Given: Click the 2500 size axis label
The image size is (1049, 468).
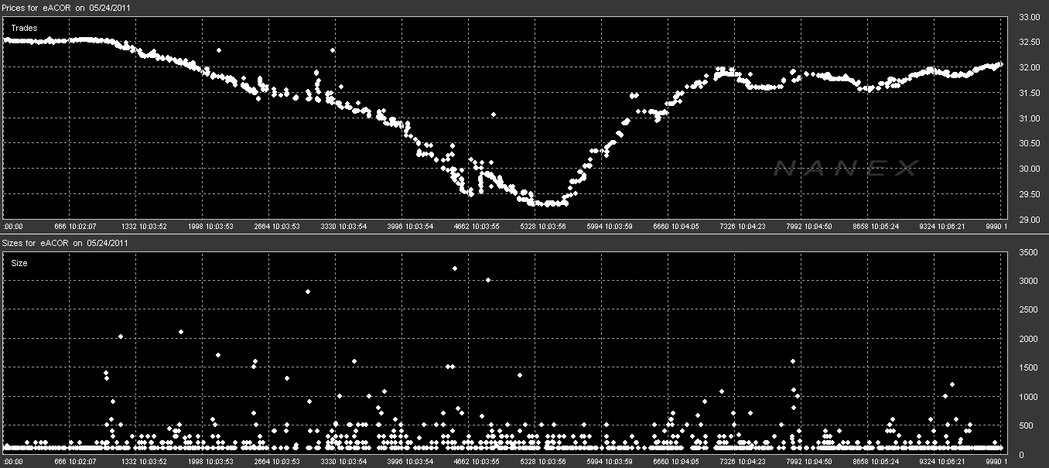Looking at the screenshot, I should pyautogui.click(x=1030, y=310).
